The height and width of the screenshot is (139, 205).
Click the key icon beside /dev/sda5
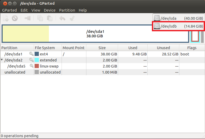[x=31, y=66]
